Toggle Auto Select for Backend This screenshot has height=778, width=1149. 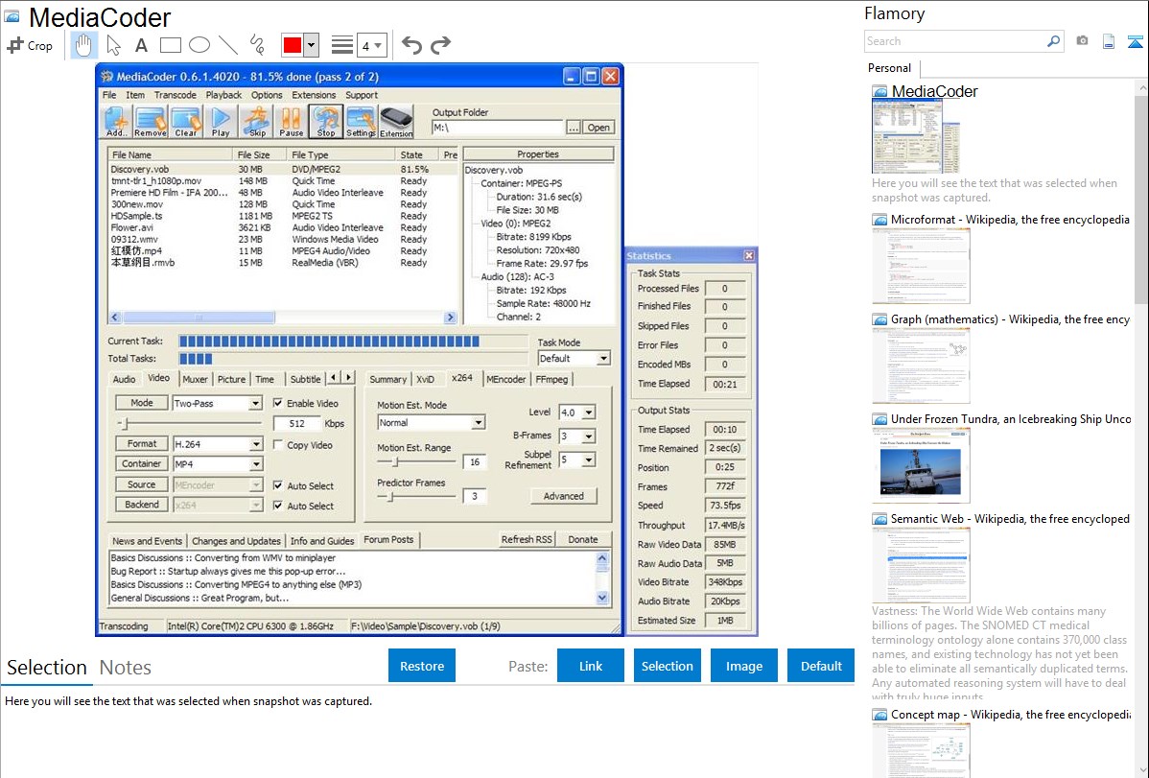(278, 506)
